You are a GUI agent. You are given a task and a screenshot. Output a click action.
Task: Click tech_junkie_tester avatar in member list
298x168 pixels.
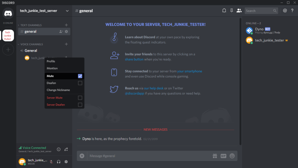click(x=249, y=40)
